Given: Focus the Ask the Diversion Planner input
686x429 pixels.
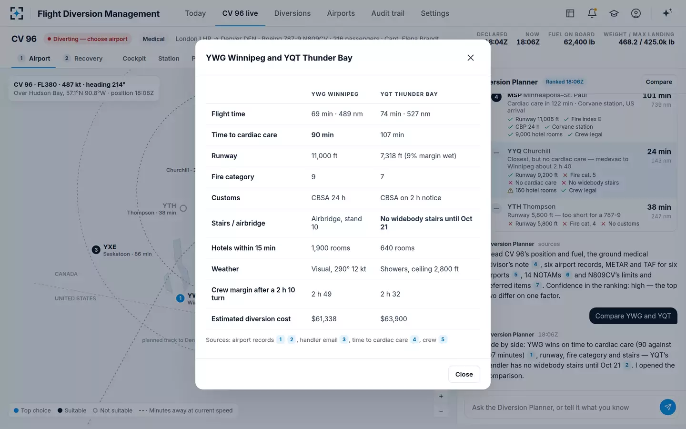Looking at the screenshot, I should click(562, 408).
